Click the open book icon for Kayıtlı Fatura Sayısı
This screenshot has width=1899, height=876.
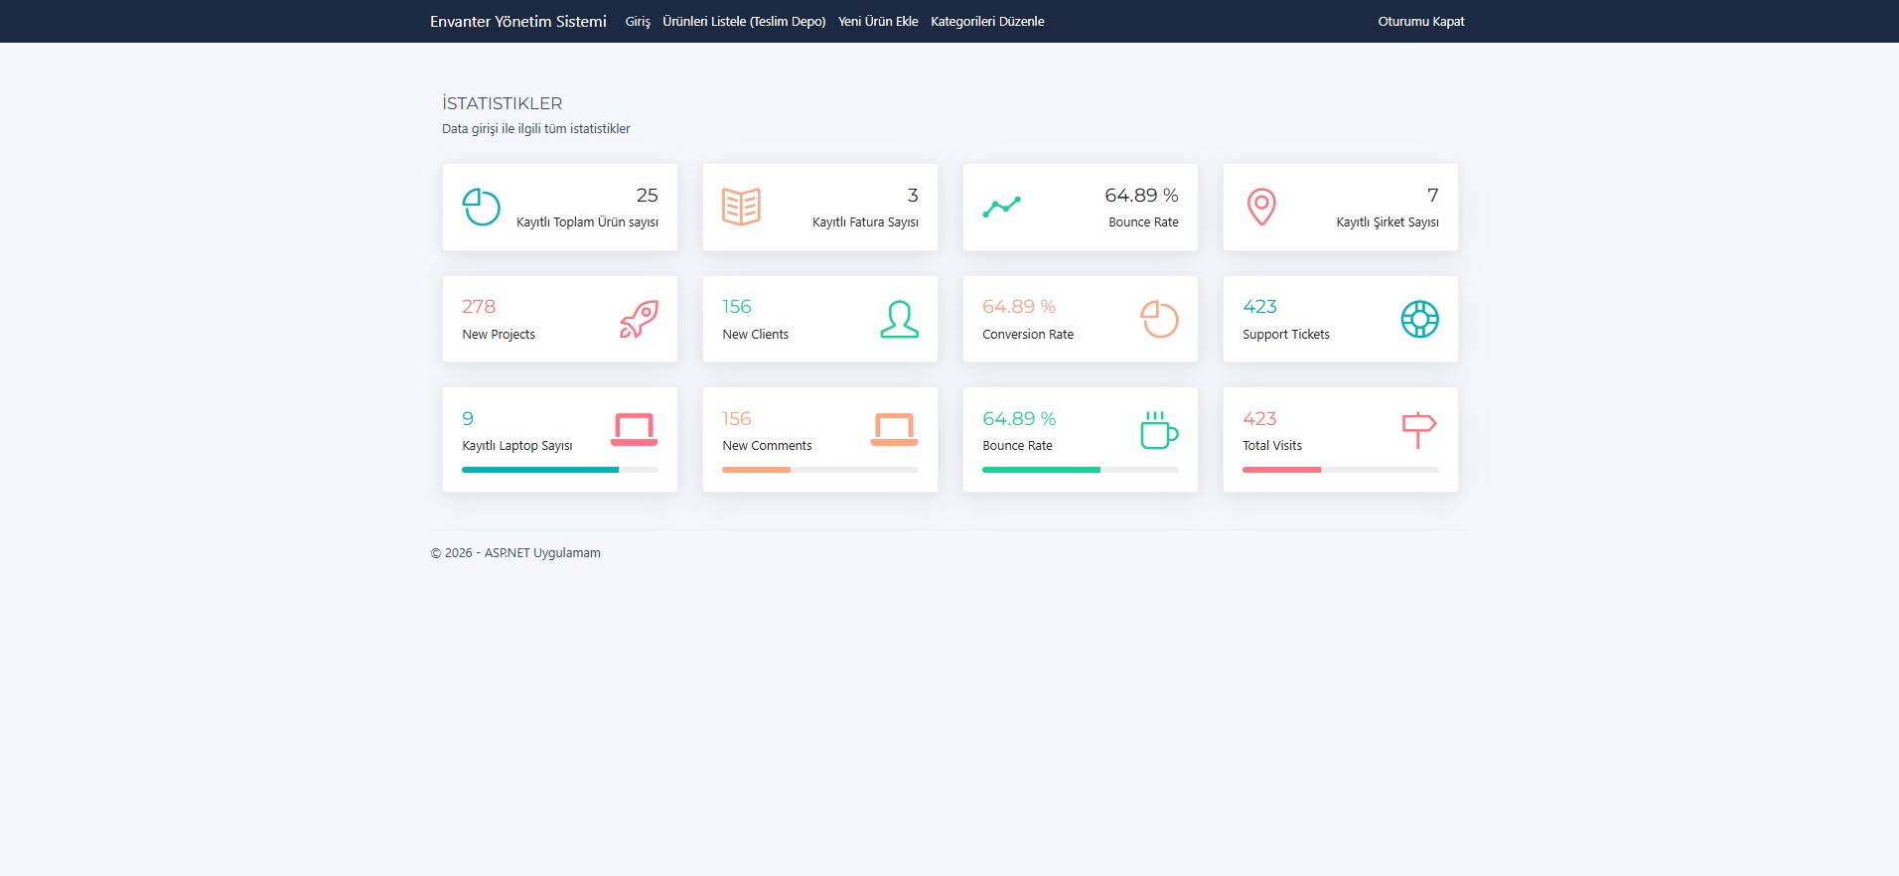click(741, 207)
